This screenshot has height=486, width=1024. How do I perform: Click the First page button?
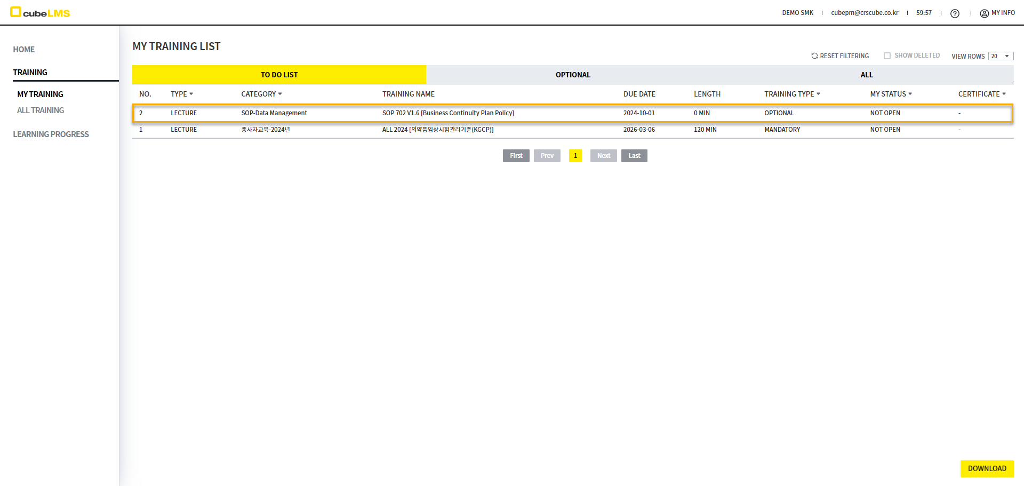pos(516,156)
